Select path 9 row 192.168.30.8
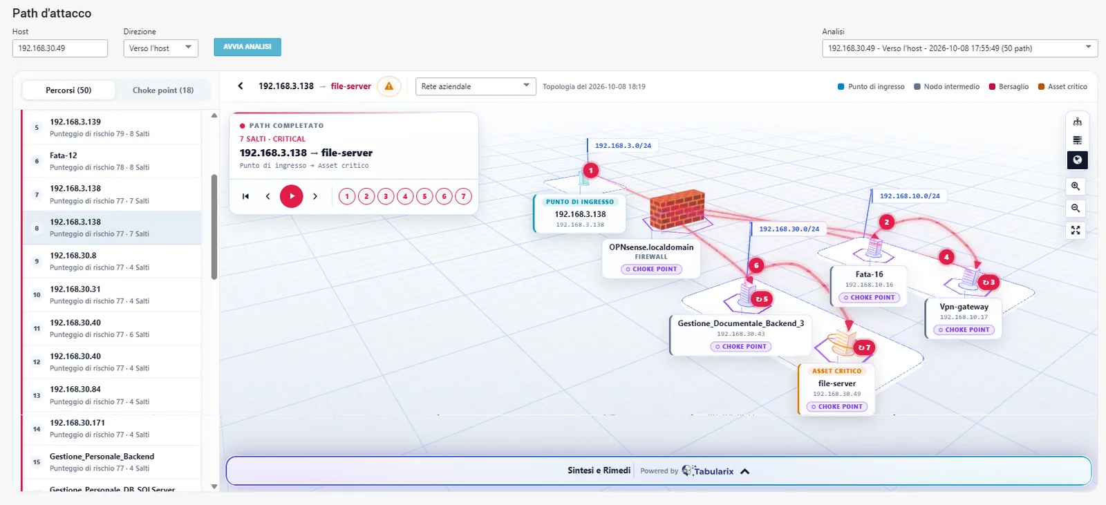This screenshot has height=505, width=1106. tap(112, 261)
